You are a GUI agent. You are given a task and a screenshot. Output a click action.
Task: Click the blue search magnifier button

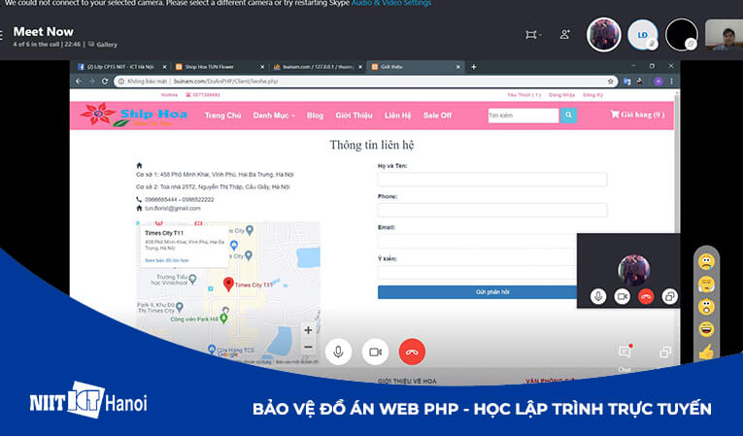coord(568,116)
